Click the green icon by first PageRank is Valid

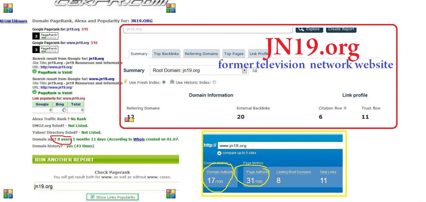click(x=35, y=72)
